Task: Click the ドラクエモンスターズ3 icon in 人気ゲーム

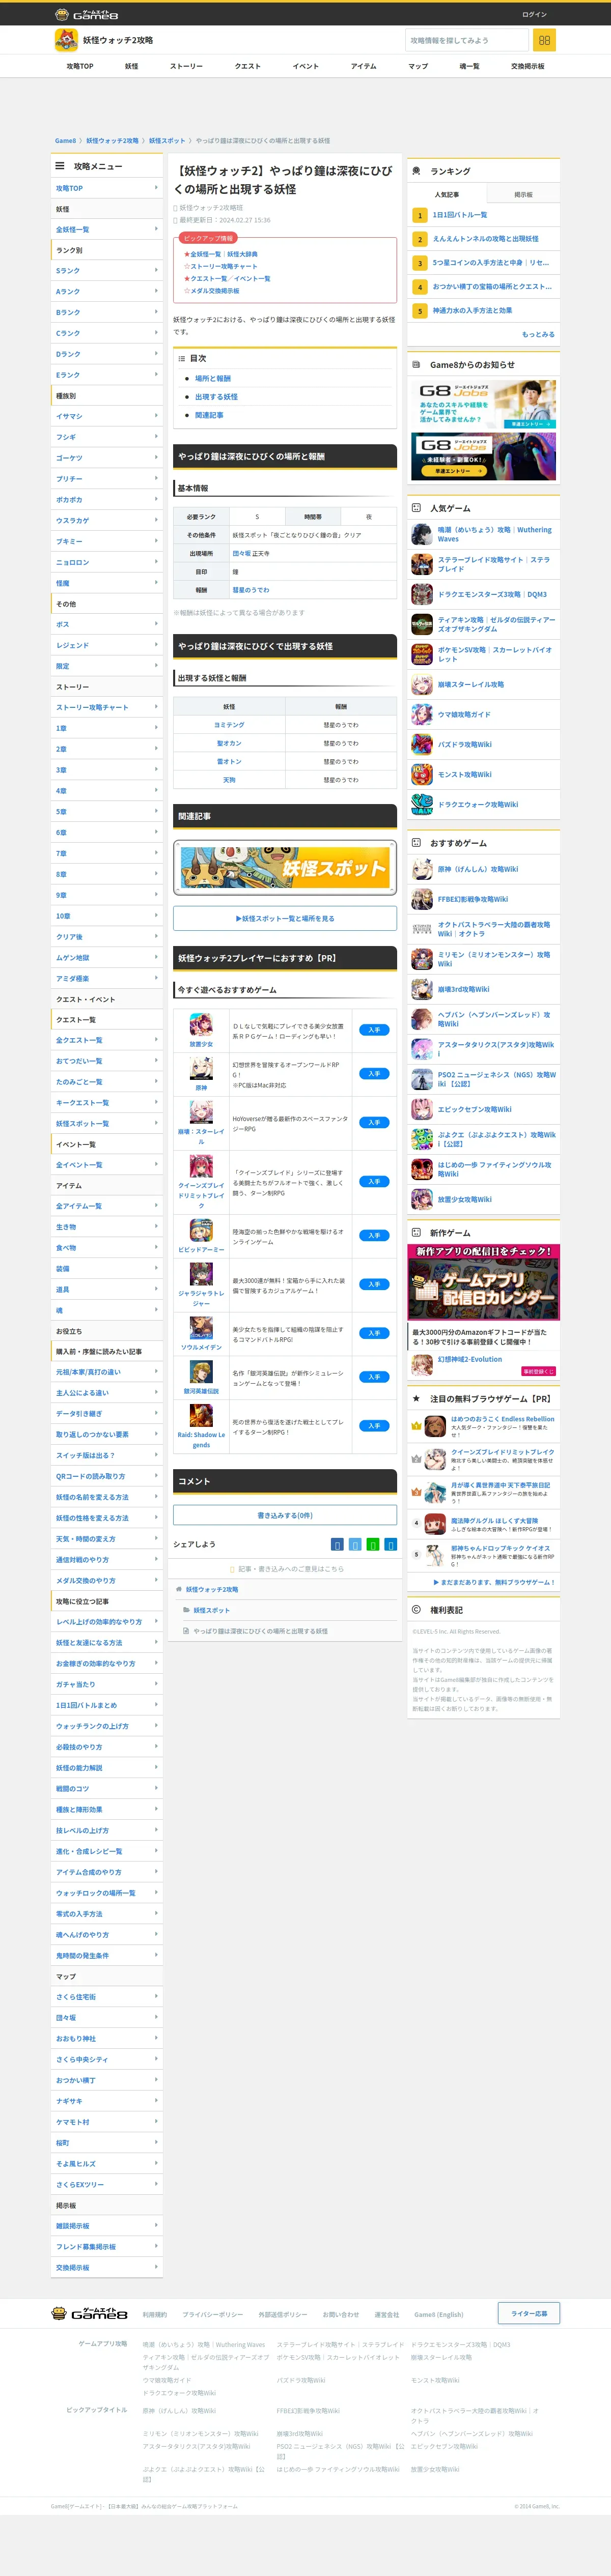Action: 422,594
